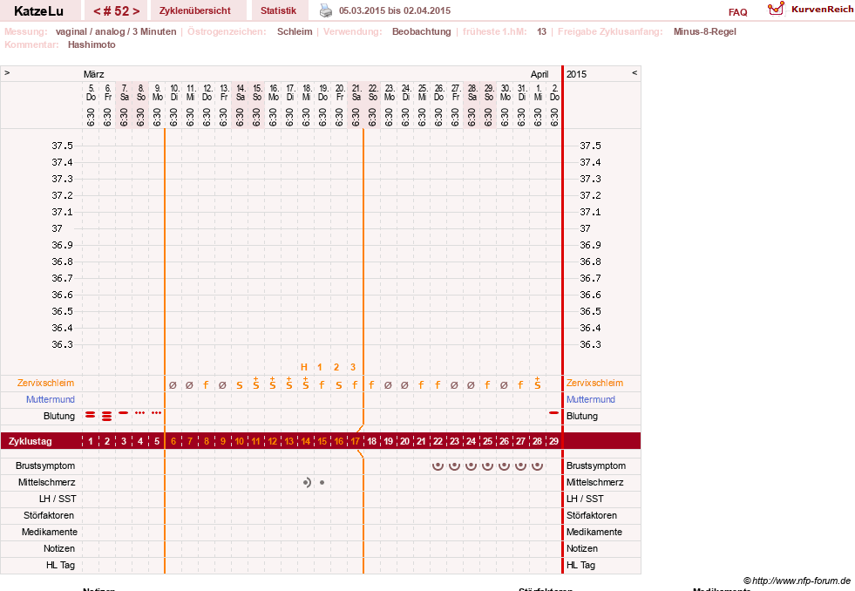The height and width of the screenshot is (591, 855).
Task: Click the light bleeding dash on cycle day 3
Action: pos(123,412)
